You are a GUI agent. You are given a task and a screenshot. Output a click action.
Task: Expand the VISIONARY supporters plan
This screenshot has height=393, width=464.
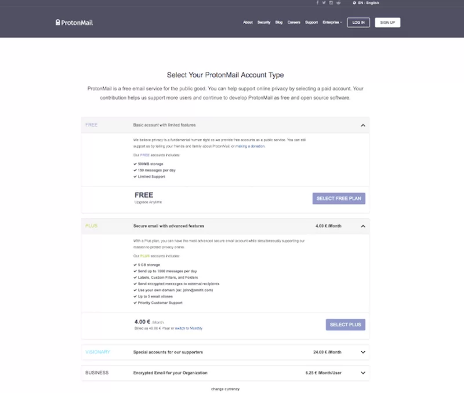(362, 352)
